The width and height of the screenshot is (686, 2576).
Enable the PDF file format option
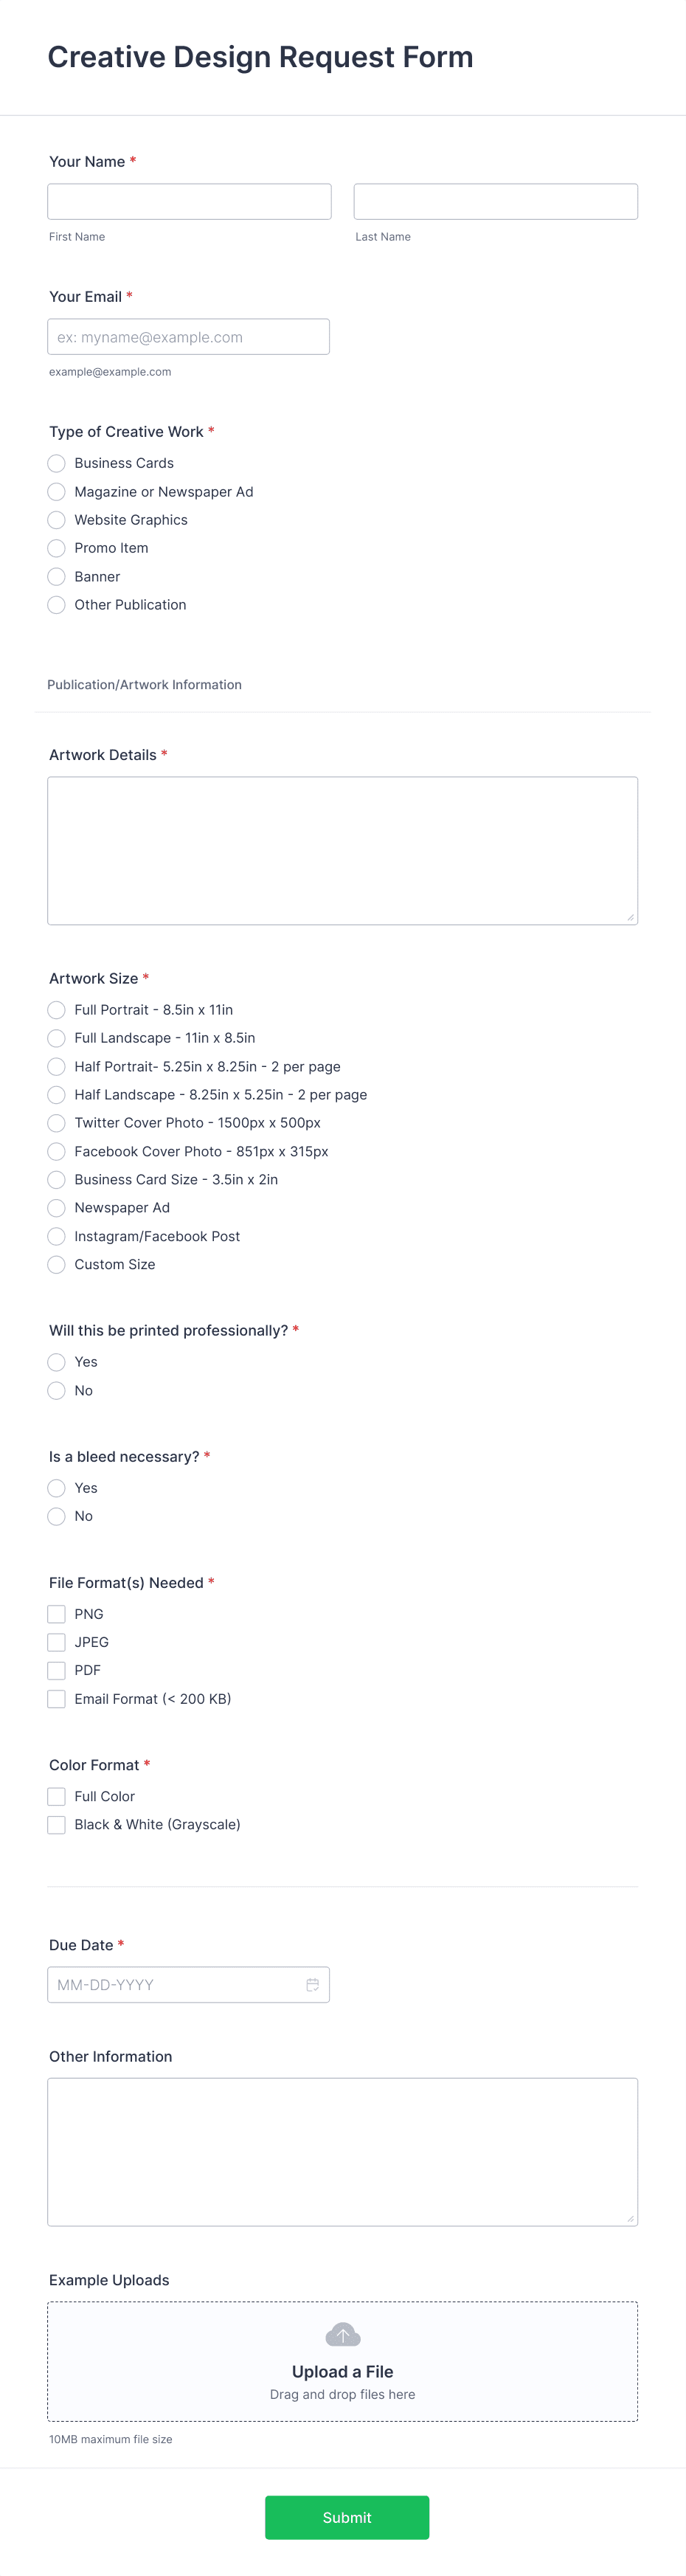point(56,1670)
